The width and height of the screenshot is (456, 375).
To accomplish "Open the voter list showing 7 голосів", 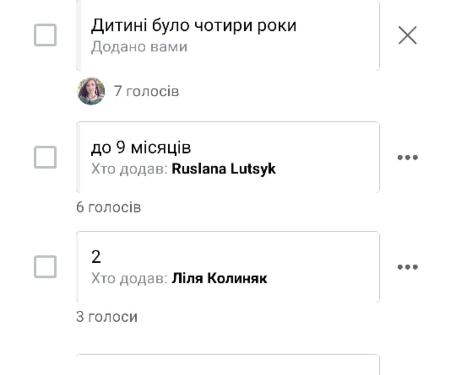I will click(146, 91).
